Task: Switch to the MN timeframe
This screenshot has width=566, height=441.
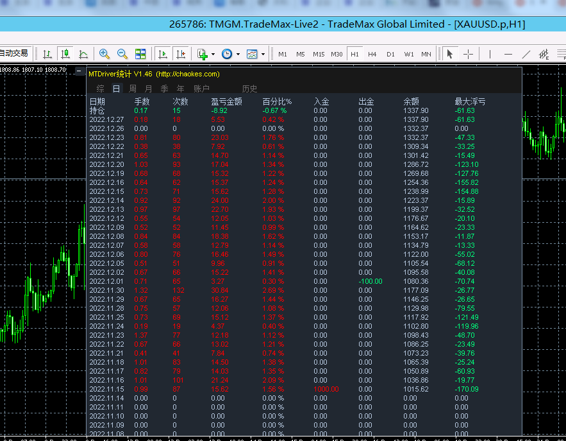Action: [x=426, y=54]
